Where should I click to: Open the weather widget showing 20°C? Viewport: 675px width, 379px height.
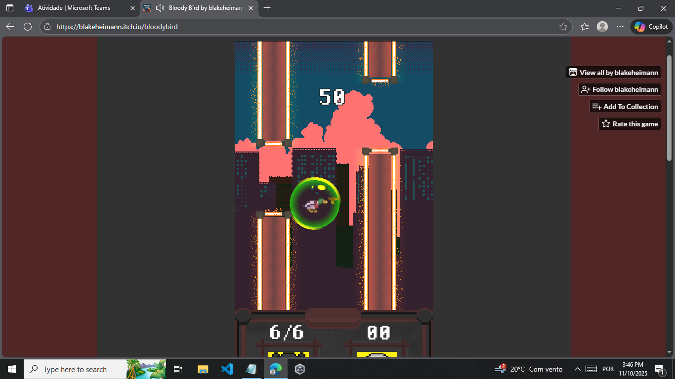pyautogui.click(x=529, y=369)
